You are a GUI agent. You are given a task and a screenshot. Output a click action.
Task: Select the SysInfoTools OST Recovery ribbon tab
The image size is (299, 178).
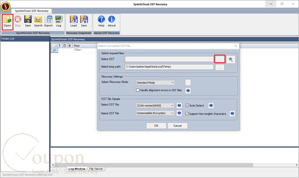[x=32, y=11]
